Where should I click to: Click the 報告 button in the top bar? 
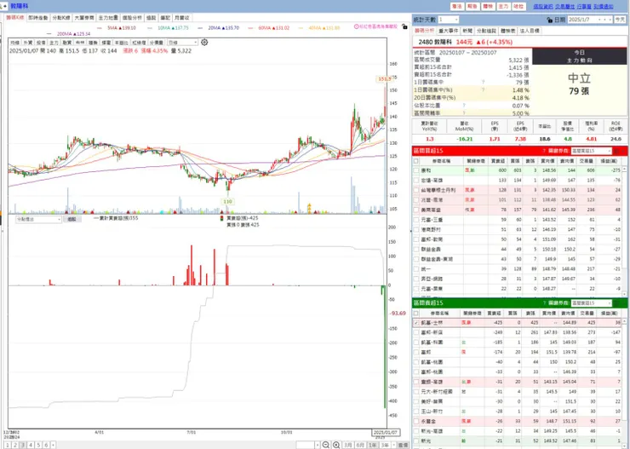[x=472, y=7]
